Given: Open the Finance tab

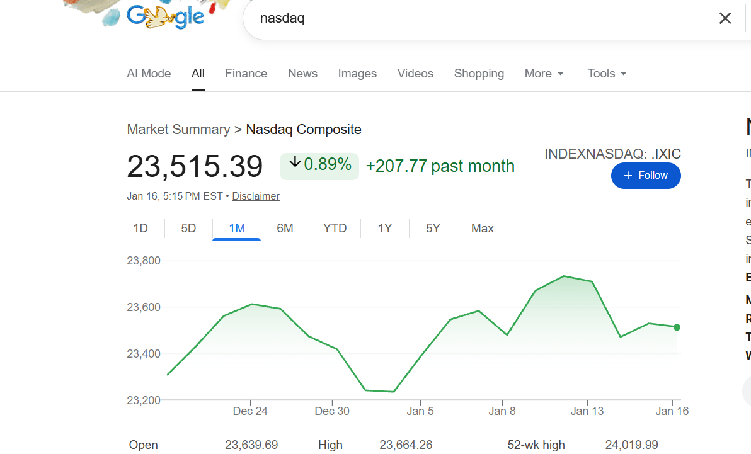Looking at the screenshot, I should 246,74.
